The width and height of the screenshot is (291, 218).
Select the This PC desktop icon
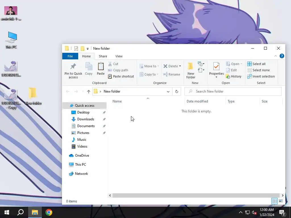(x=11, y=40)
